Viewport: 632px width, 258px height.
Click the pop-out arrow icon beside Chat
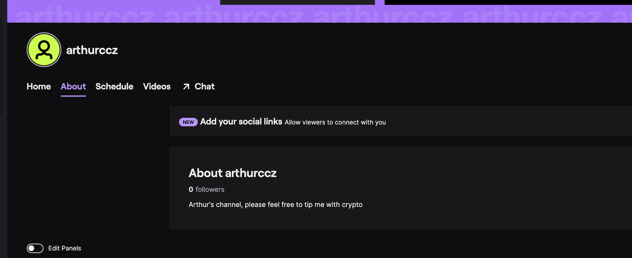(x=186, y=87)
